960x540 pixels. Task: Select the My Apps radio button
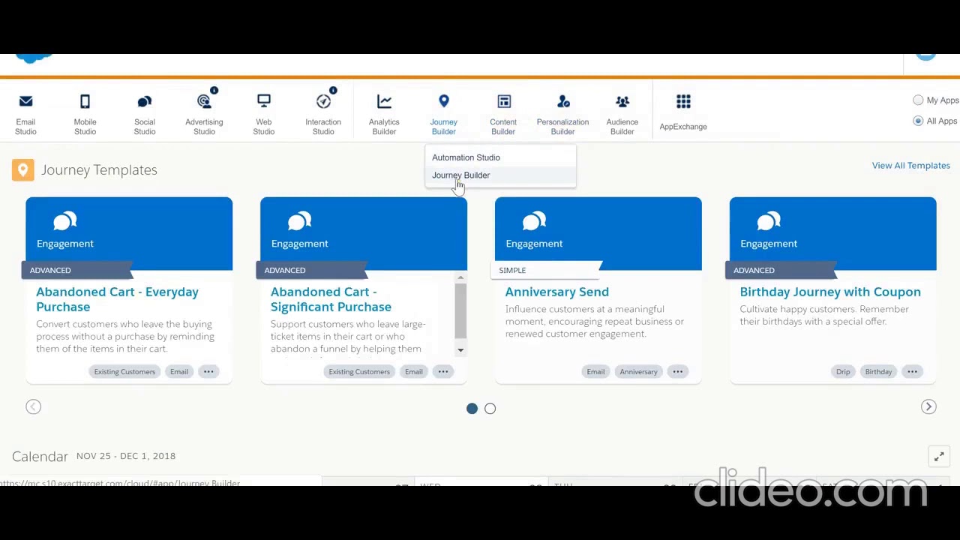click(918, 100)
